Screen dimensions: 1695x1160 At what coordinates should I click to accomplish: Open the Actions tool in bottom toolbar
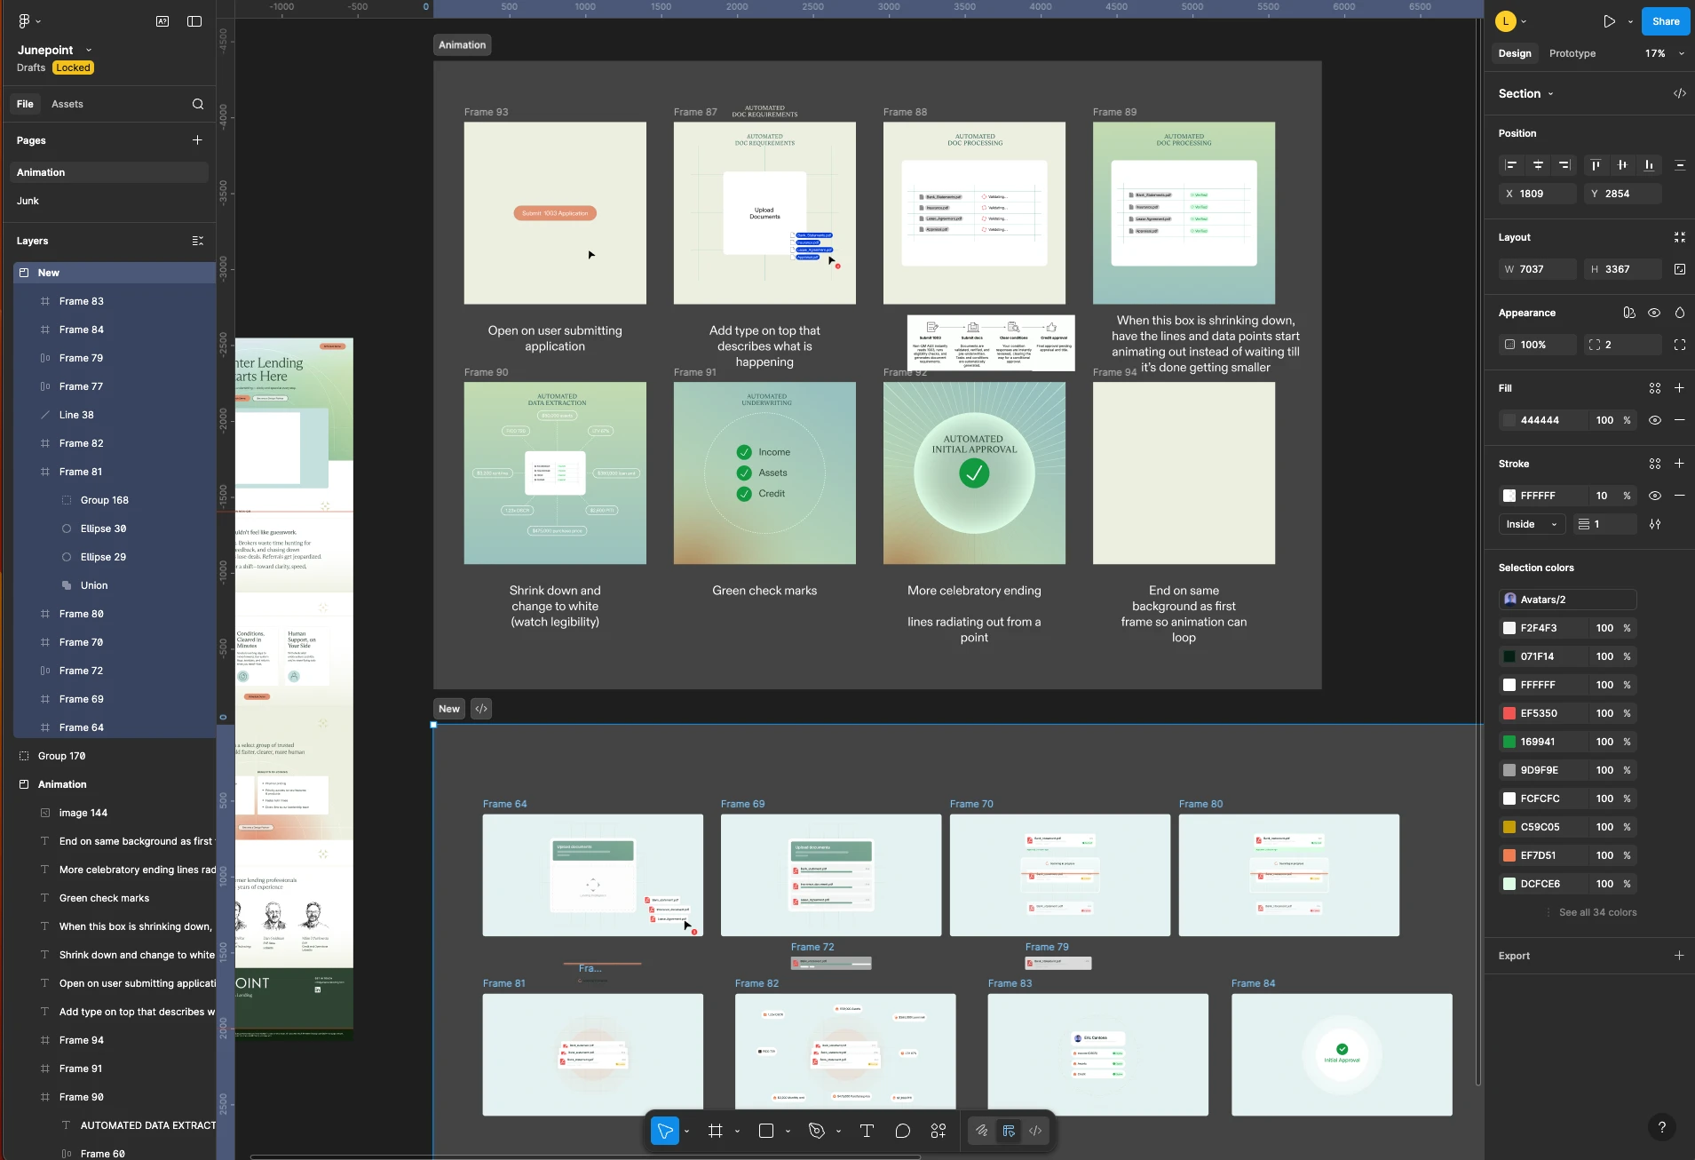(x=939, y=1131)
